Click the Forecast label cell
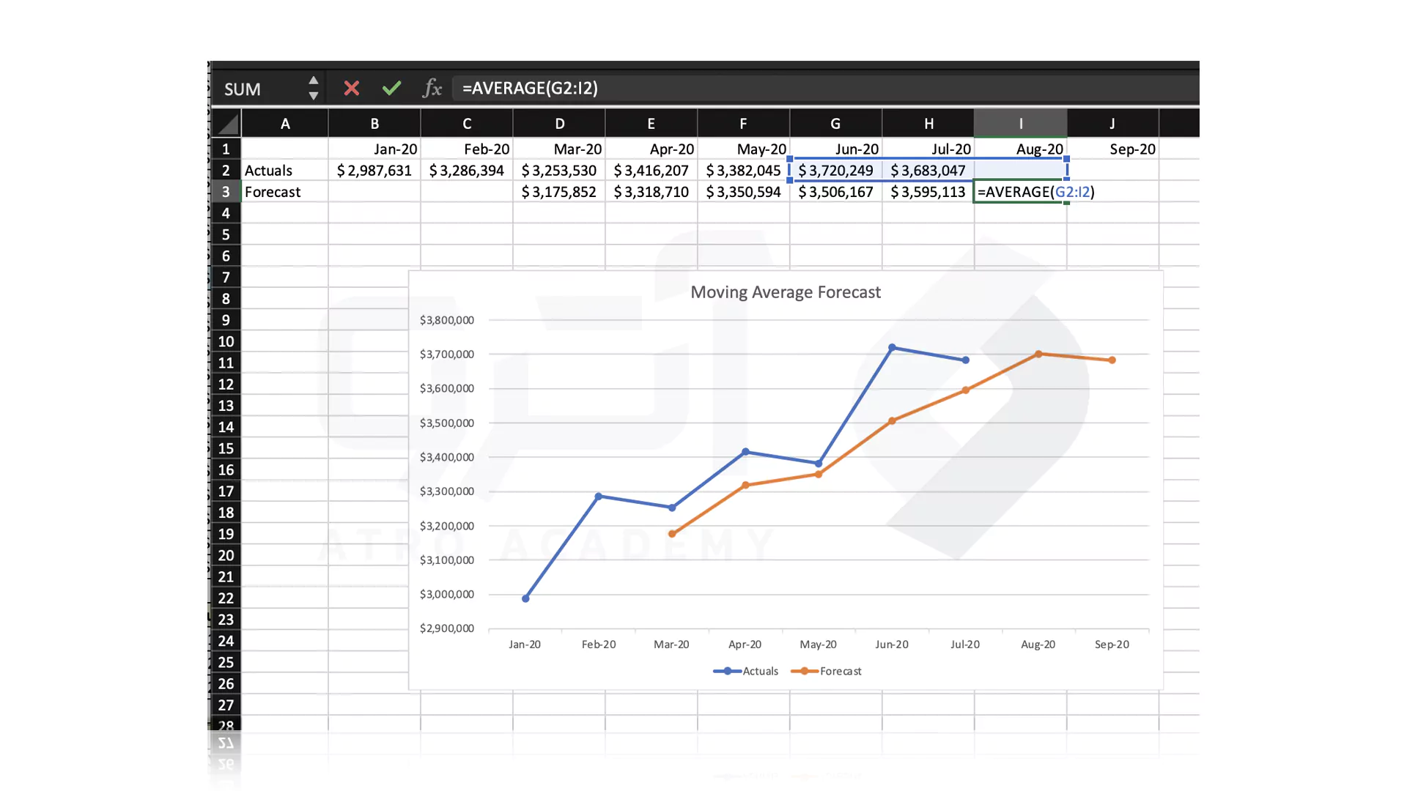Image resolution: width=1407 pixels, height=791 pixels. point(285,192)
